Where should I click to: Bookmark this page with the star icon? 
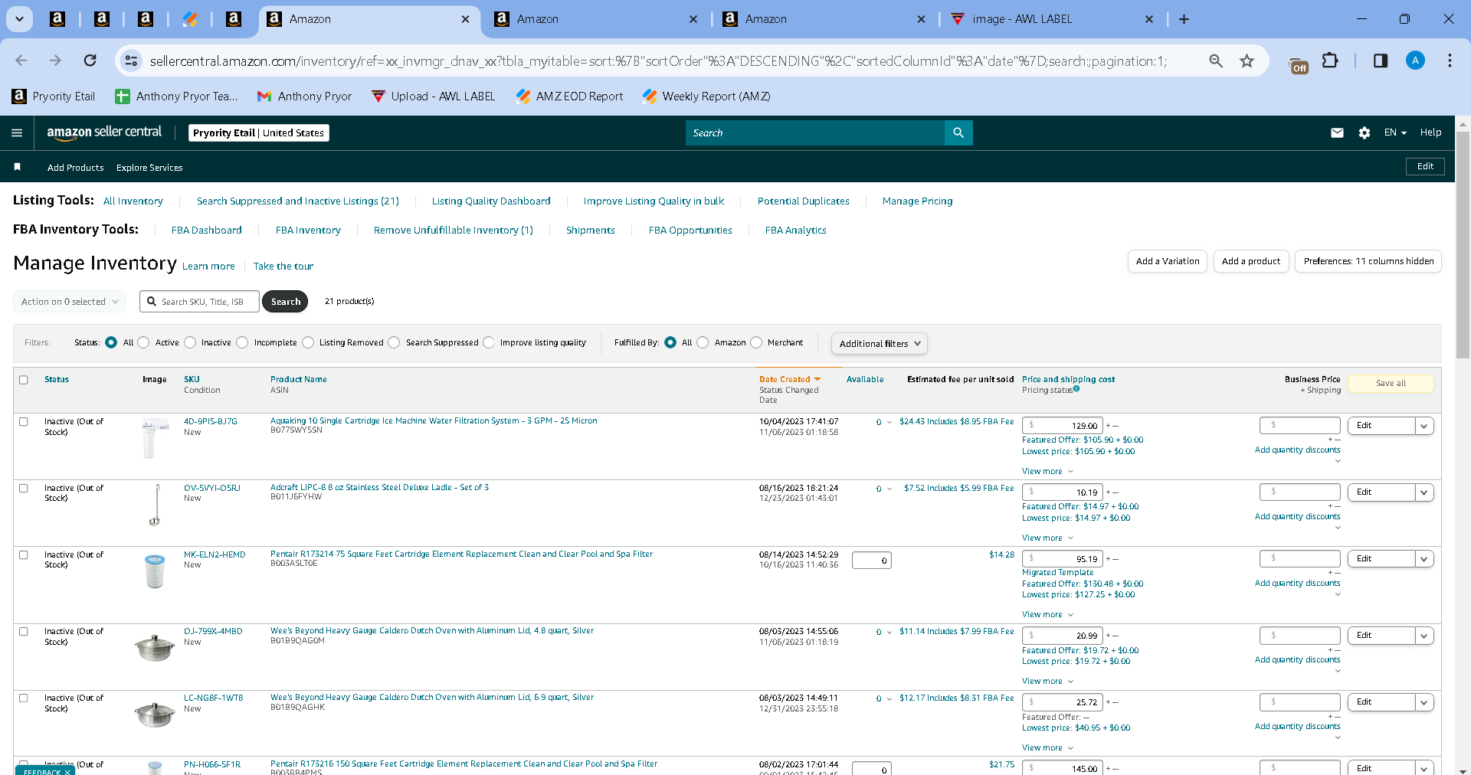tap(1247, 60)
